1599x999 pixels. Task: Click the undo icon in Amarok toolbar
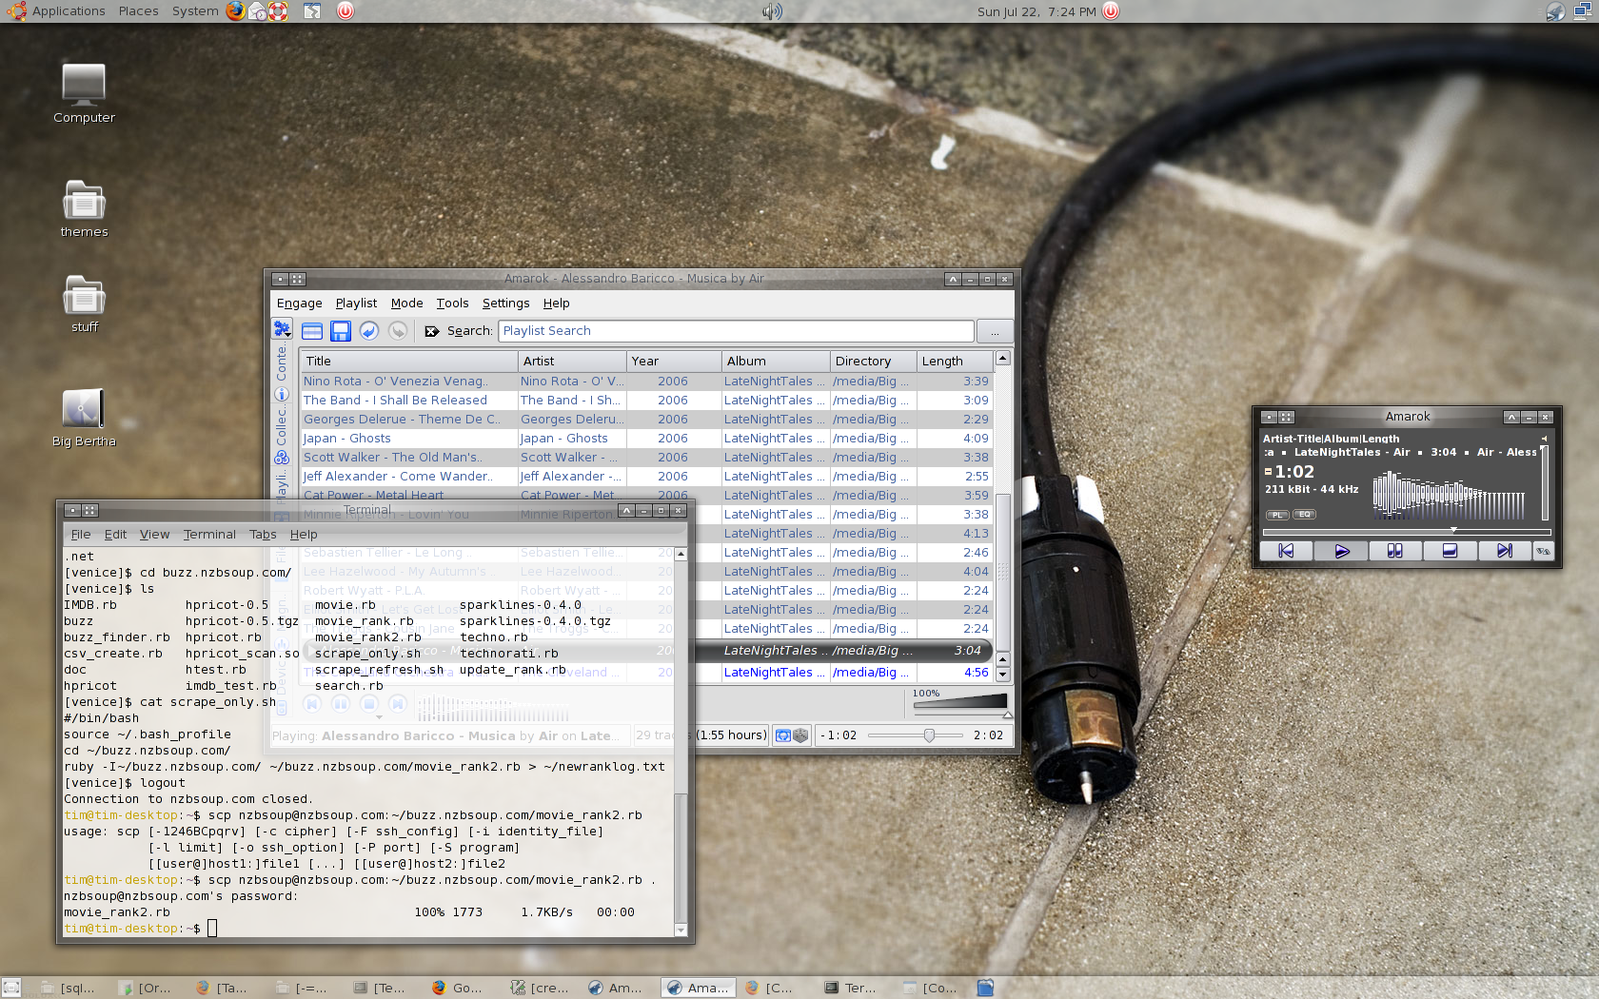click(x=369, y=330)
